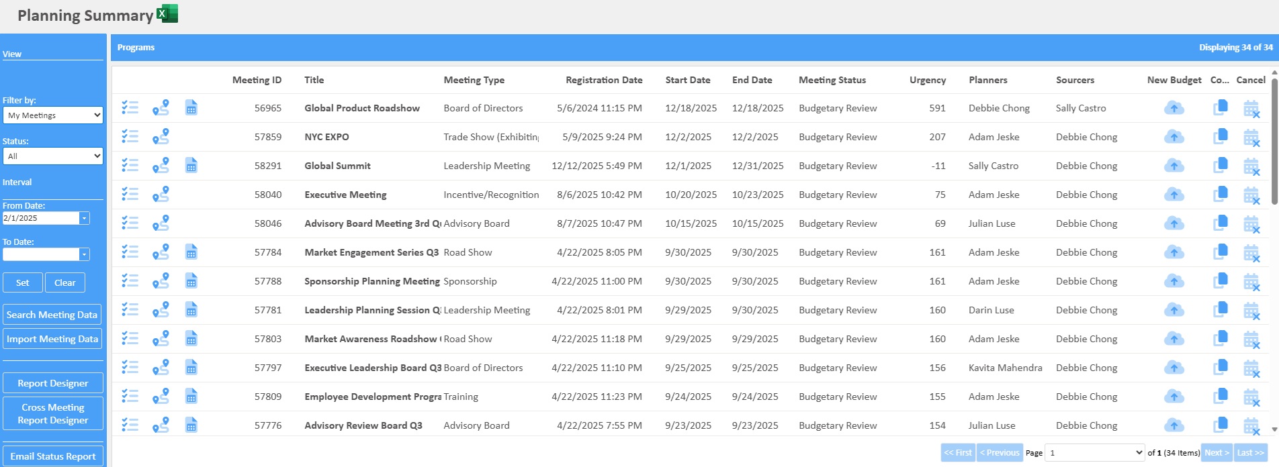
Task: Open the Report Designer
Action: pos(53,383)
